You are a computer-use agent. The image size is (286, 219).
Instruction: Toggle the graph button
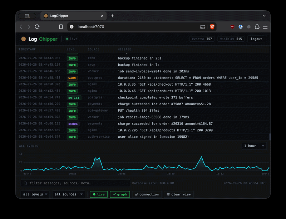(x=120, y=194)
